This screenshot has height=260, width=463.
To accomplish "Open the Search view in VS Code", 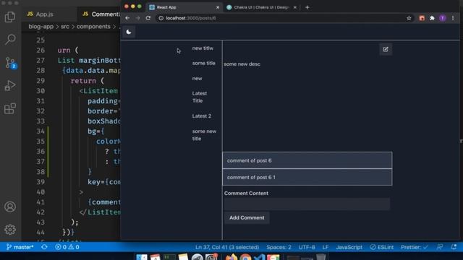I will click(10, 39).
